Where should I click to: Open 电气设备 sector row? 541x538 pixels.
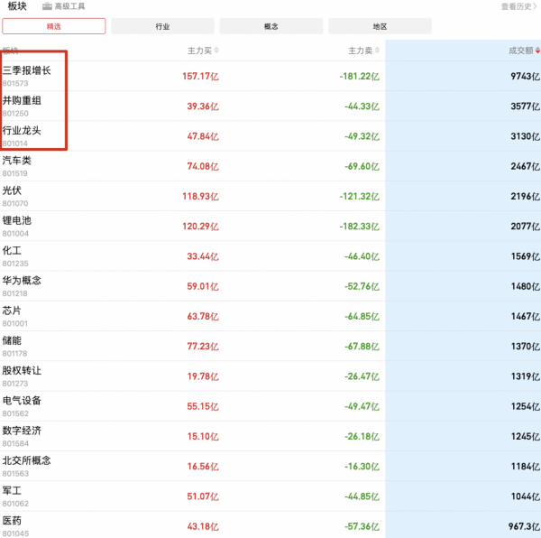(270, 406)
